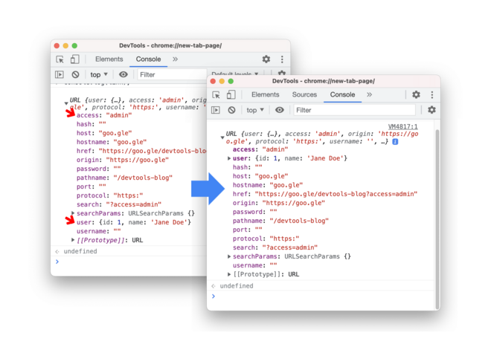
Task: Click live expression eye icon in right window
Action: click(x=280, y=110)
